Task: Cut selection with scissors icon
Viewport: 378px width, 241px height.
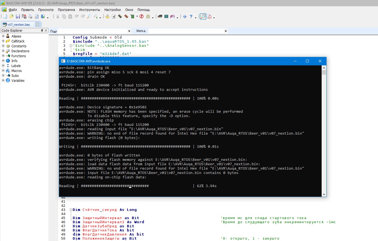Action: [x=58, y=16]
